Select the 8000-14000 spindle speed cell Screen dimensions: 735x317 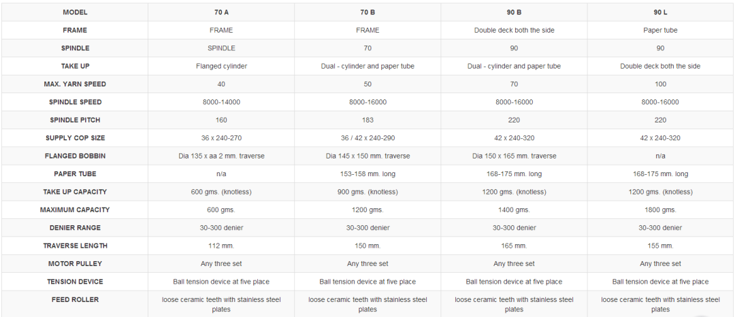(221, 102)
